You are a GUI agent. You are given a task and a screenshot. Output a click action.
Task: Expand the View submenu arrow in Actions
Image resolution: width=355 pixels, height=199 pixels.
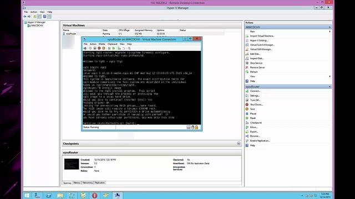click(329, 76)
